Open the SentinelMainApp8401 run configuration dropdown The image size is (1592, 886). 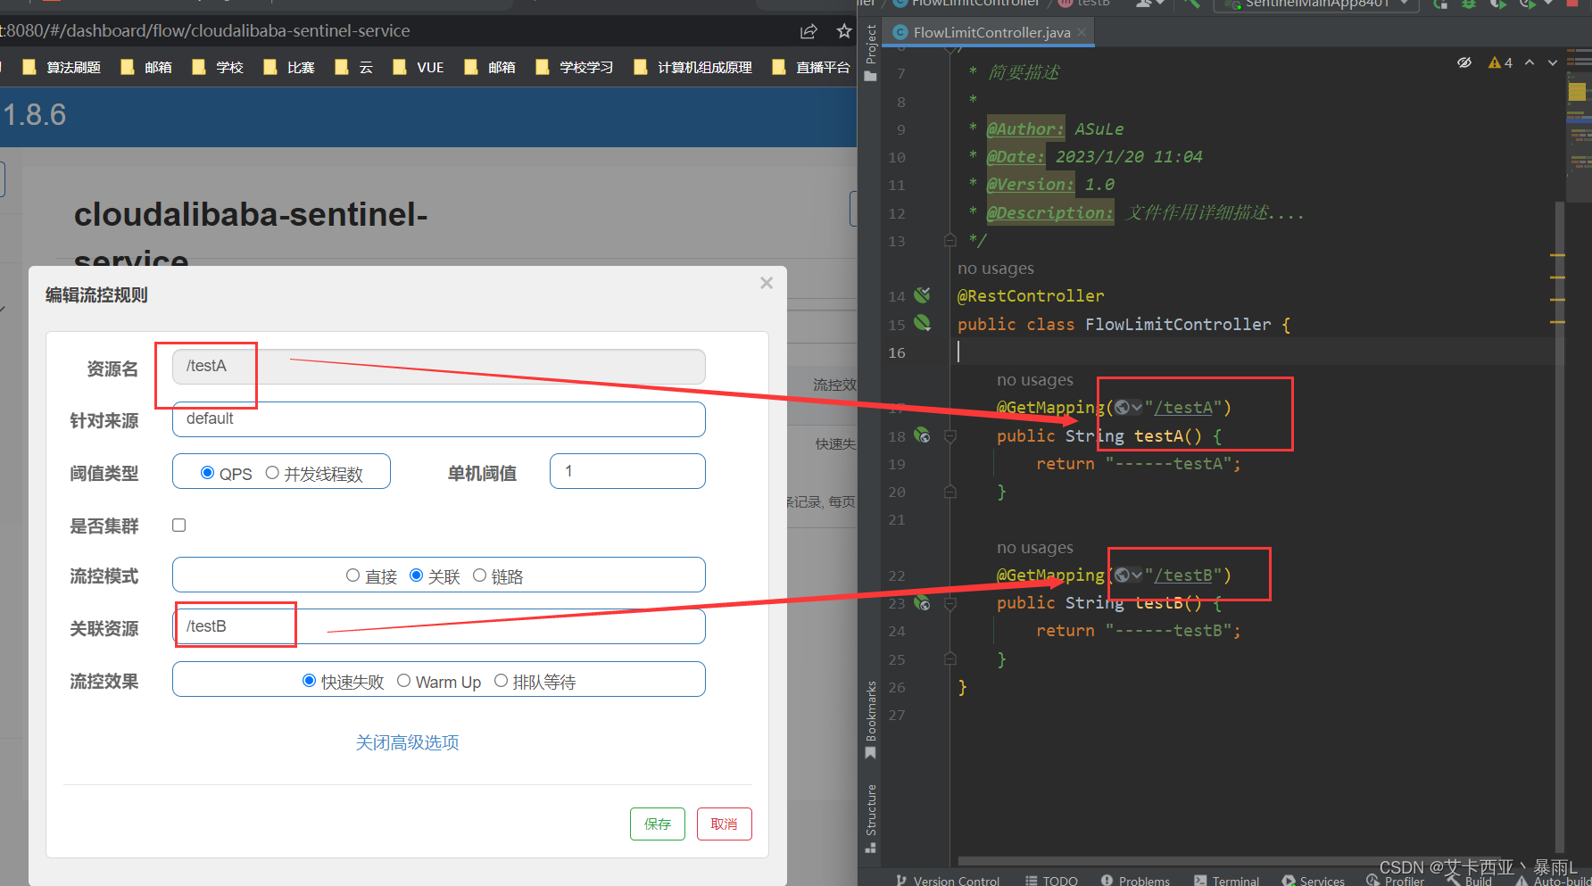click(1315, 4)
